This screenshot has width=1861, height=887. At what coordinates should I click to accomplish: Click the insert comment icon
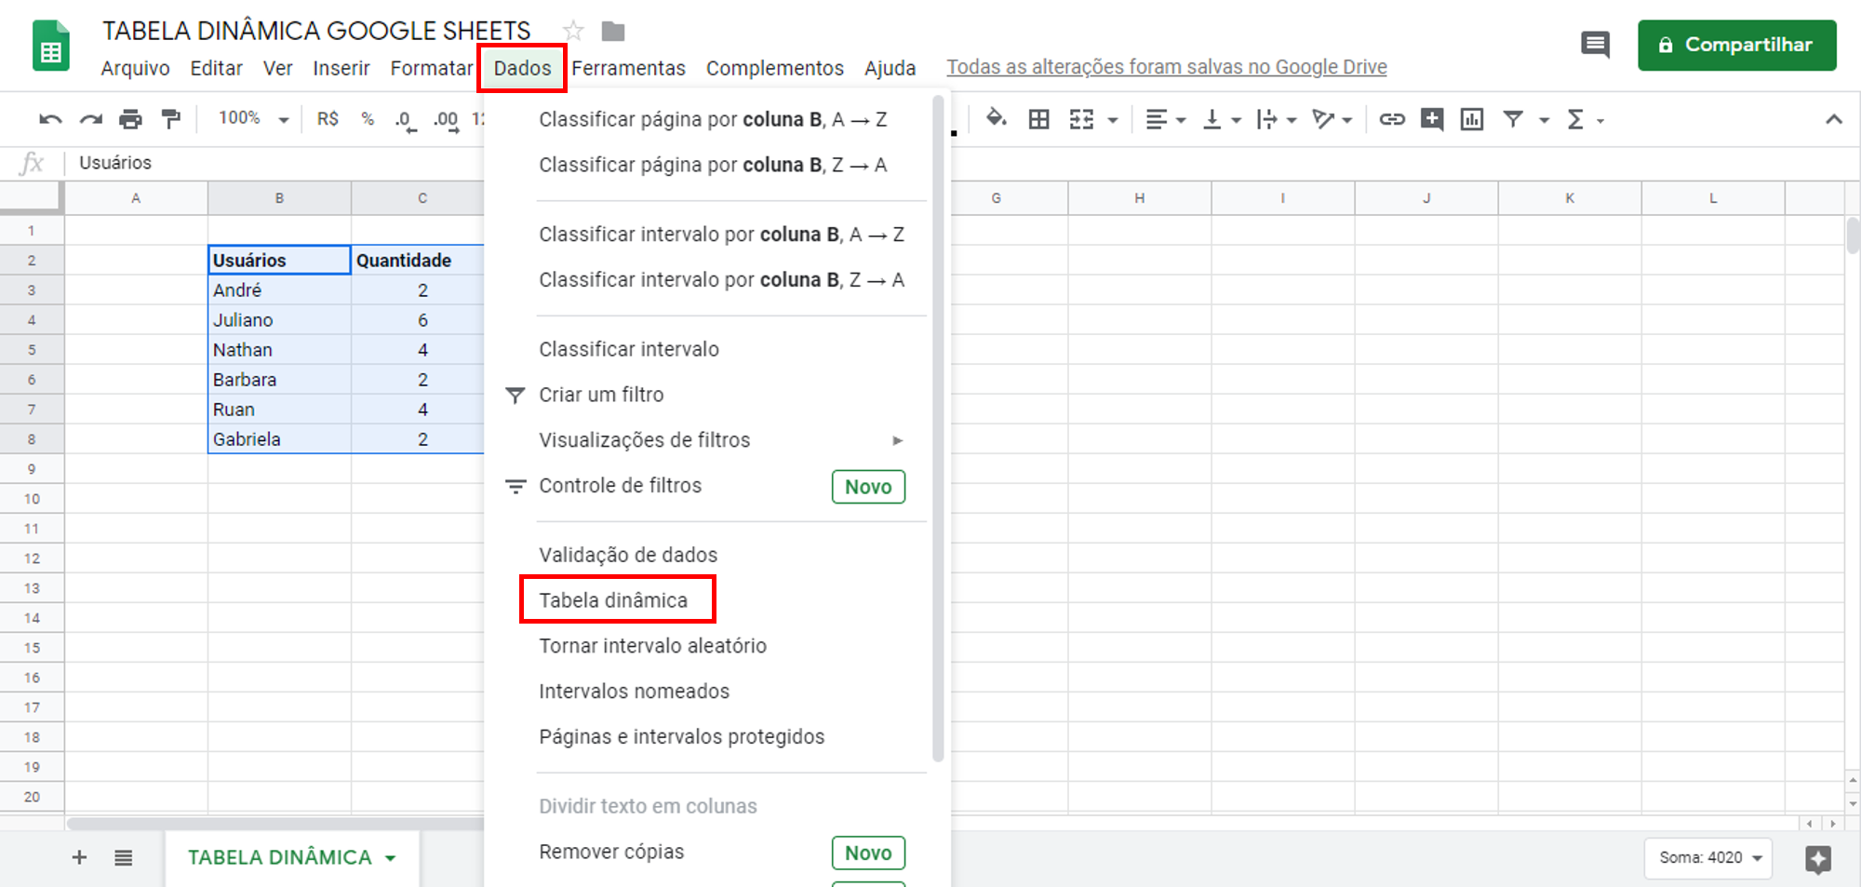tap(1432, 119)
